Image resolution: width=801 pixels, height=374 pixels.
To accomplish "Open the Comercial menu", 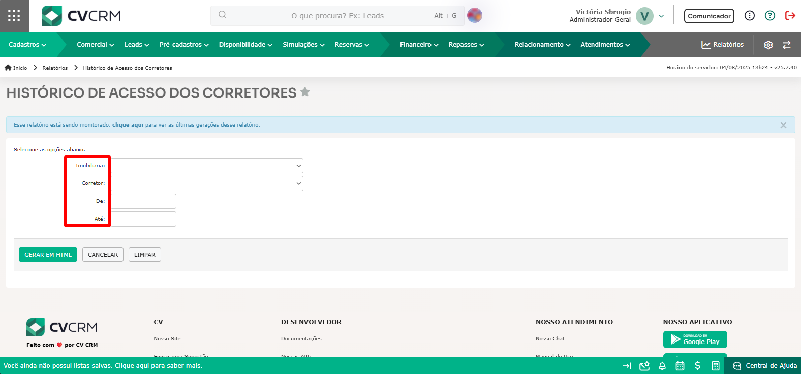I will click(96, 45).
